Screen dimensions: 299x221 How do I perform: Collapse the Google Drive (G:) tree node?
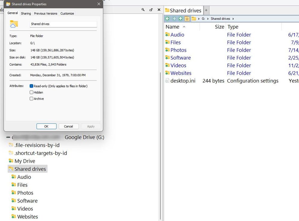click(x=8, y=137)
